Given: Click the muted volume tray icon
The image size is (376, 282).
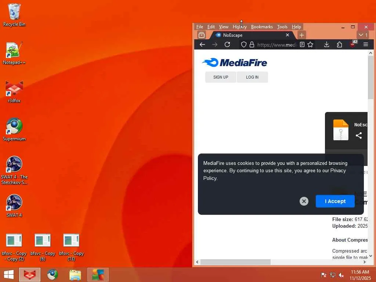Looking at the screenshot, I should (x=341, y=275).
